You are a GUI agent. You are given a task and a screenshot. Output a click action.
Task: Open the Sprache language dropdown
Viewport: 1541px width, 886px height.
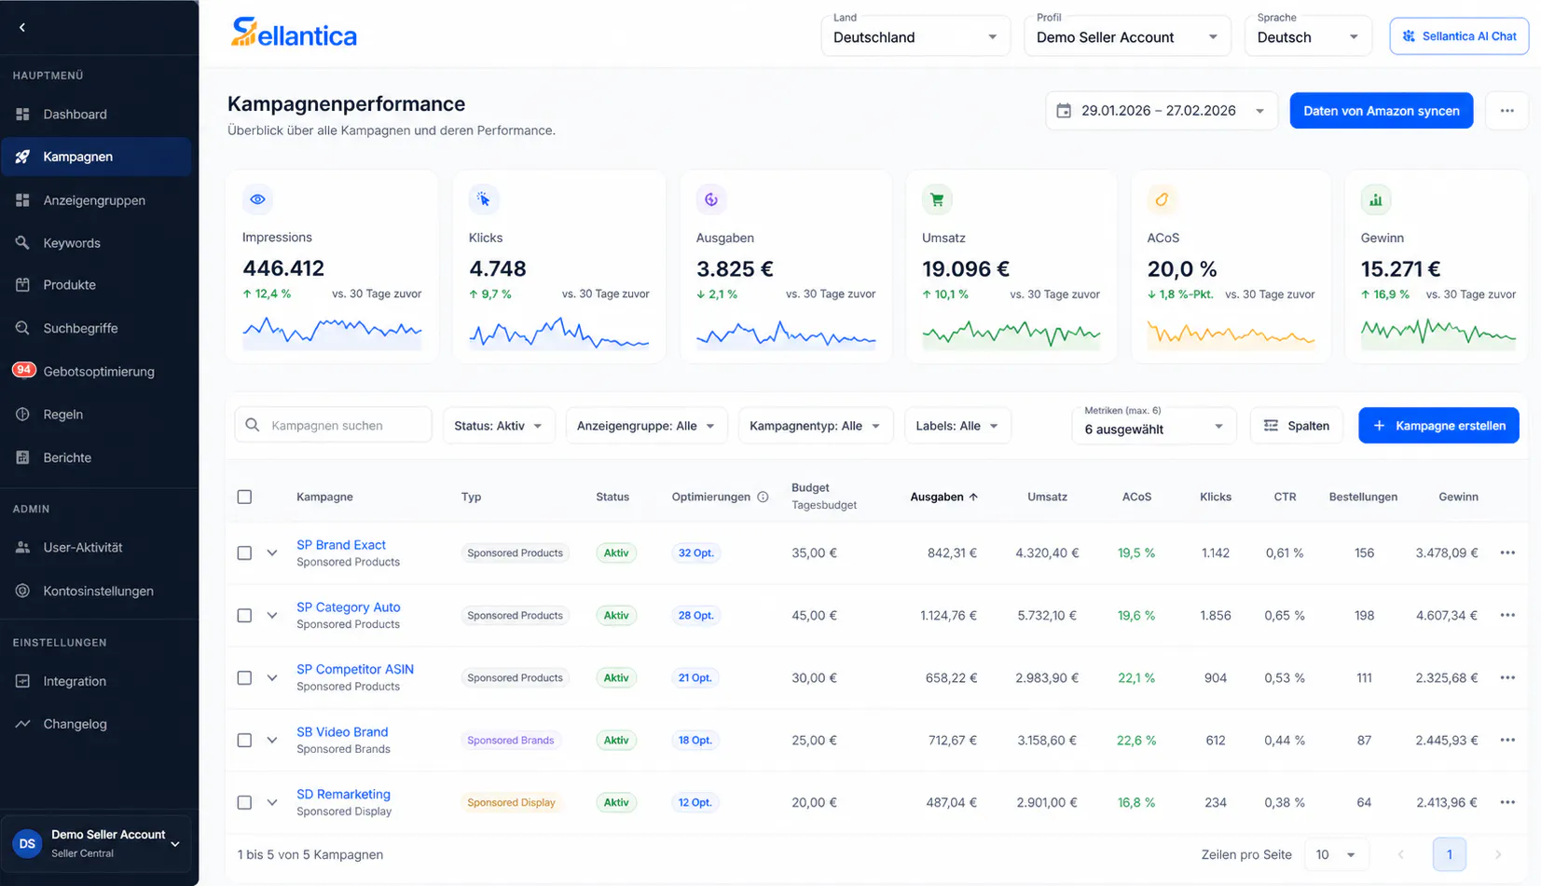1308,36
